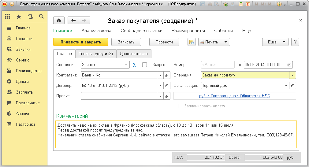Open the 1C application logo menu
309x167 pixels.
[4, 4]
